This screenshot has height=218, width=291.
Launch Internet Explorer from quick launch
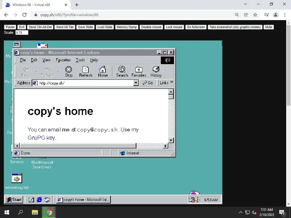click(39, 200)
